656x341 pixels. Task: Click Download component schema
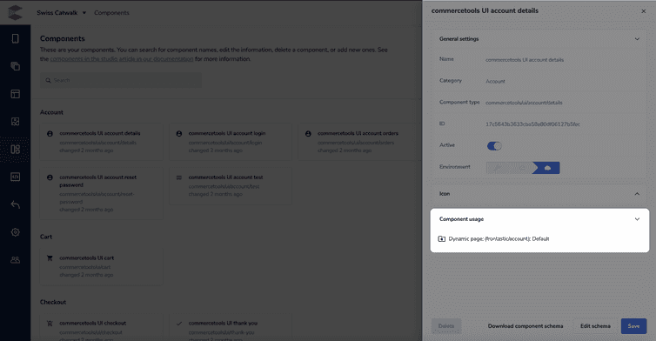[x=525, y=326]
